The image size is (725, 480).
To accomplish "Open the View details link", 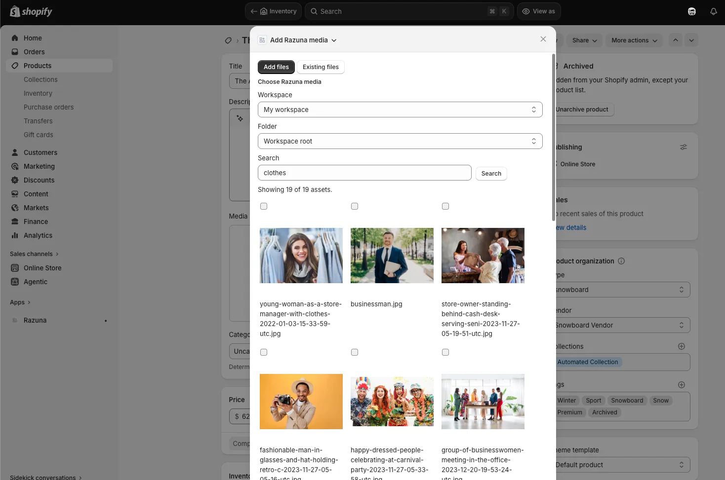I will tap(570, 227).
